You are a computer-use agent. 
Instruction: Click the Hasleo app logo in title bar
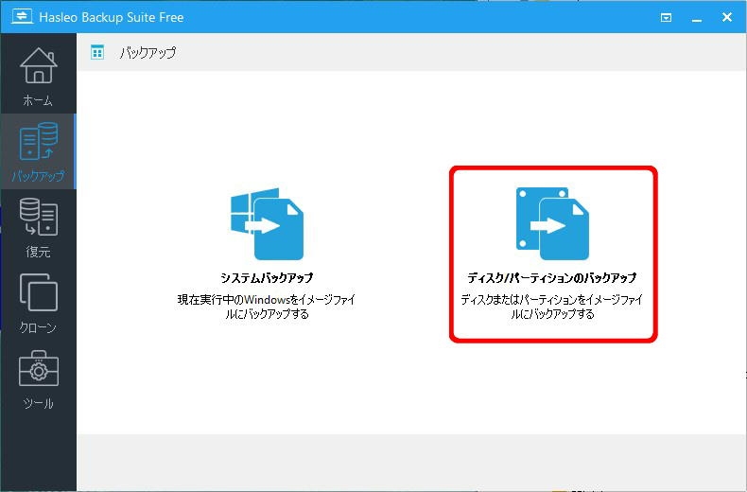pos(22,17)
